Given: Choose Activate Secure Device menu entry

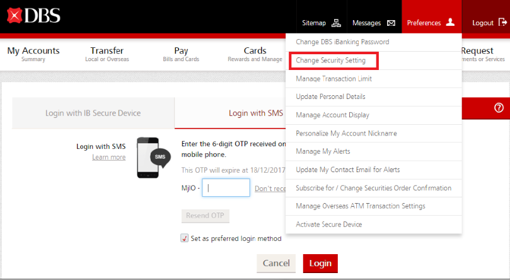Looking at the screenshot, I should (328, 225).
